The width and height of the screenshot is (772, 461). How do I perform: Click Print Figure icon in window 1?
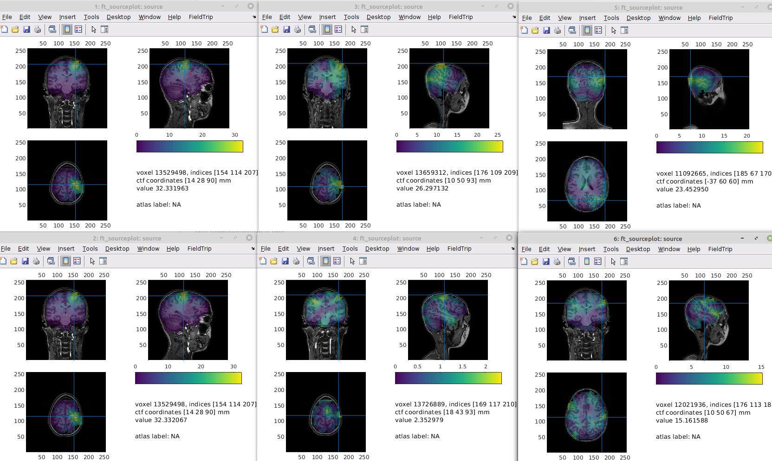point(38,29)
